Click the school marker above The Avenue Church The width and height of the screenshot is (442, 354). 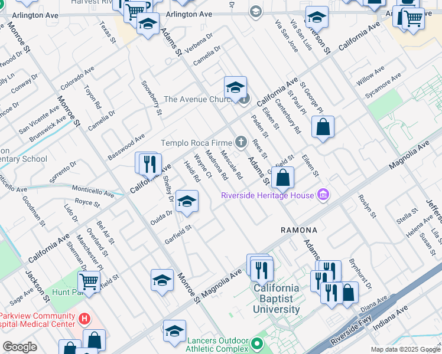(235, 89)
